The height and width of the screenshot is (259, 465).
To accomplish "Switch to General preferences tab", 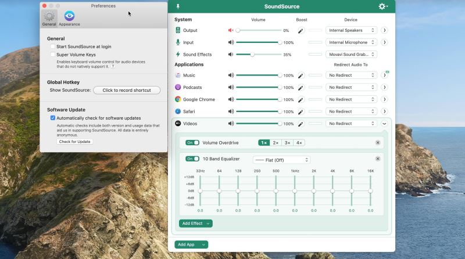I will coord(49,19).
